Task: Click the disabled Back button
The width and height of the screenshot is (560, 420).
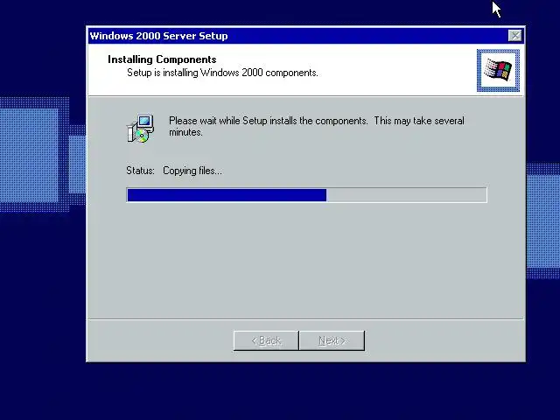Action: click(x=266, y=340)
